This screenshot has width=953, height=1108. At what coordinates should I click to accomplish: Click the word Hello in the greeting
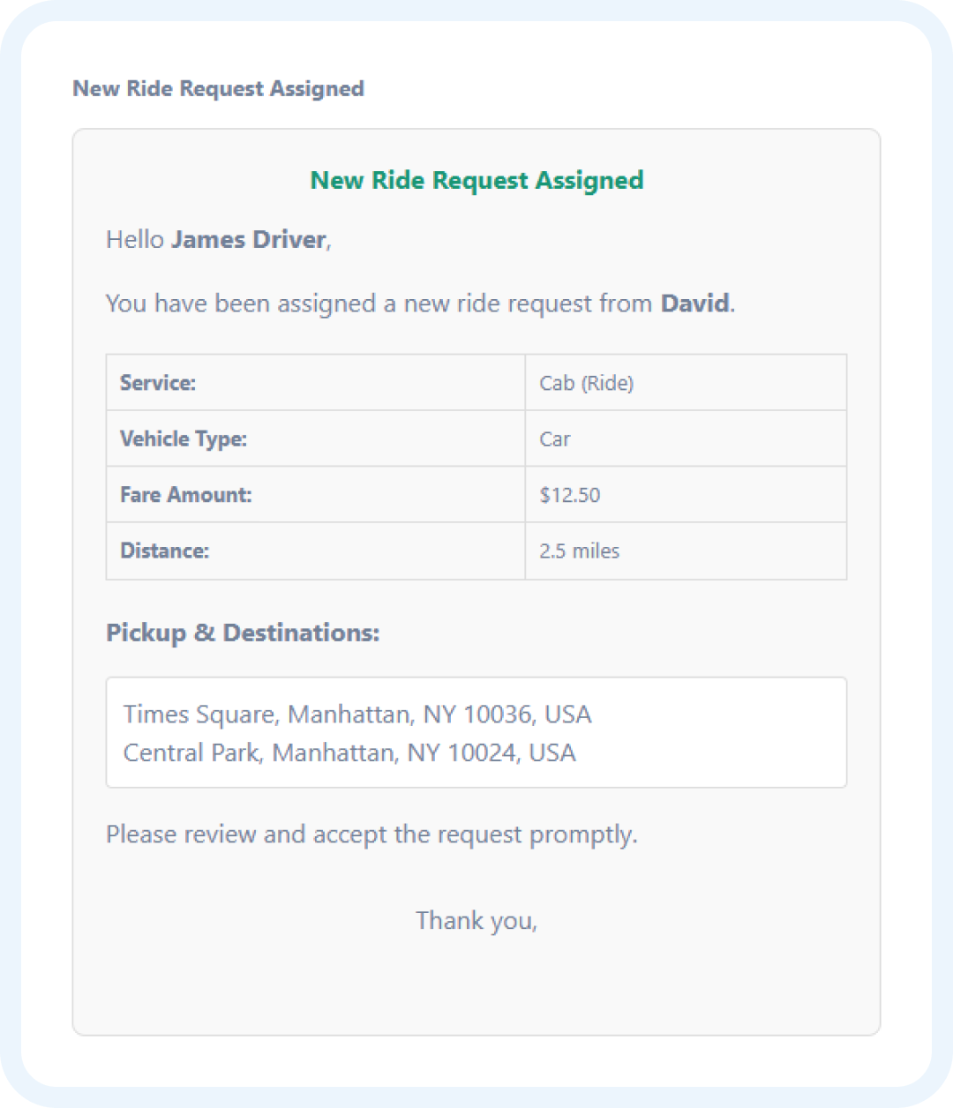(135, 240)
